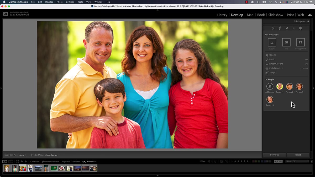Select the Person 1 face mask
This screenshot has height=177, width=315.
[280, 86]
